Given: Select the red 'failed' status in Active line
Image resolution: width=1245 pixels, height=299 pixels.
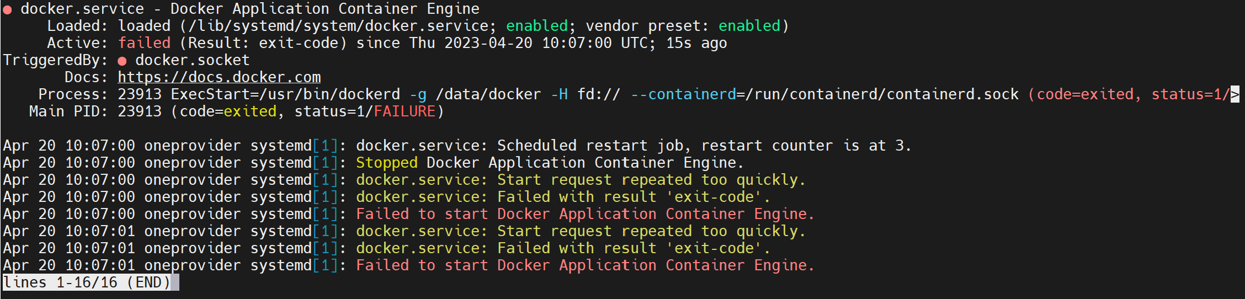Looking at the screenshot, I should click(x=144, y=43).
